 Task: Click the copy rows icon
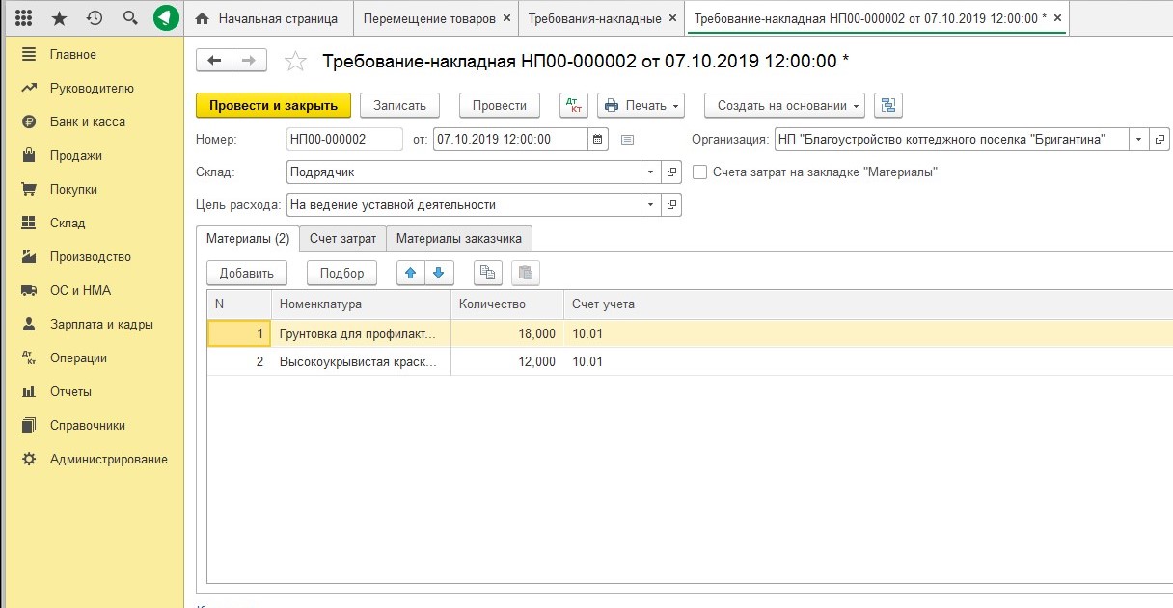coord(489,273)
